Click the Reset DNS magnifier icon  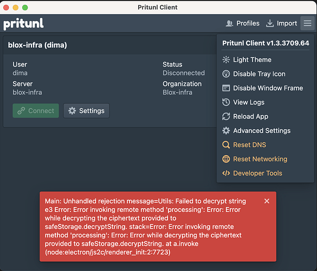(x=226, y=145)
